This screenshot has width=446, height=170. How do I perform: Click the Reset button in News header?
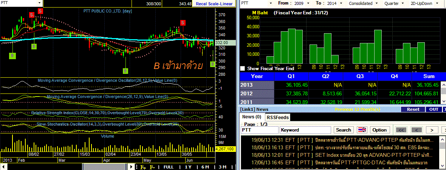click(x=413, y=109)
